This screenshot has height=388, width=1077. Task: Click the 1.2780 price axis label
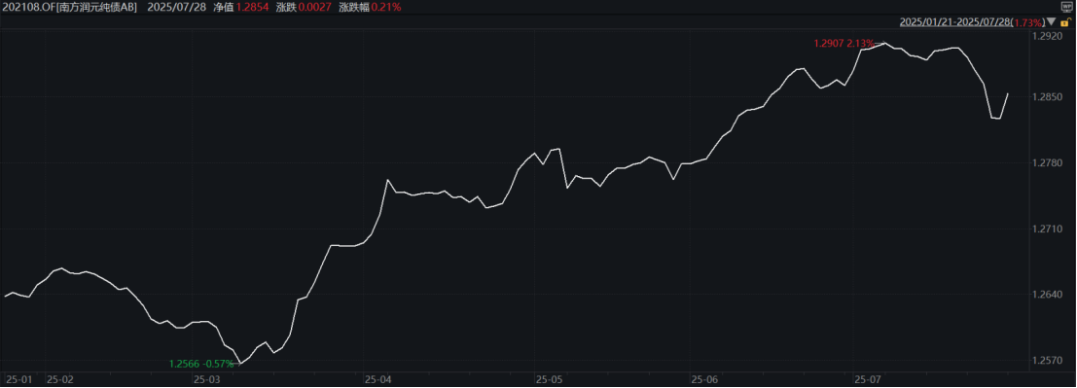tap(1048, 162)
